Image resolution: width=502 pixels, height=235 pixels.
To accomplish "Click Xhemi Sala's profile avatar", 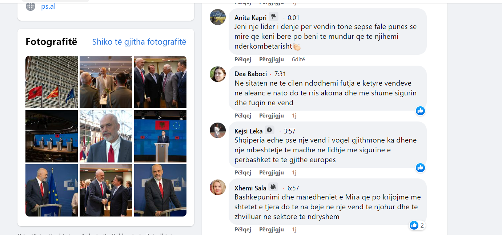I will (x=218, y=187).
